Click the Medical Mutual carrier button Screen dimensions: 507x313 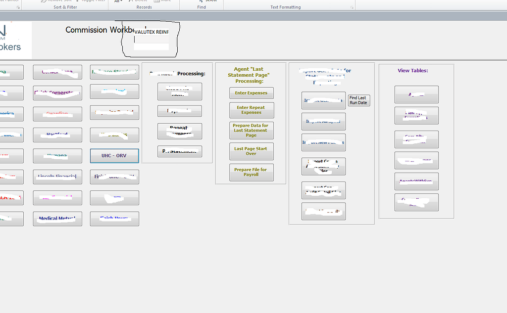pos(57,219)
